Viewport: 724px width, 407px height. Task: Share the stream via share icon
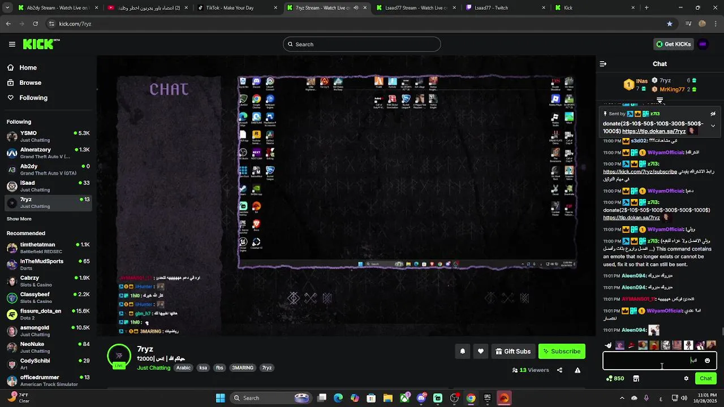click(x=559, y=370)
